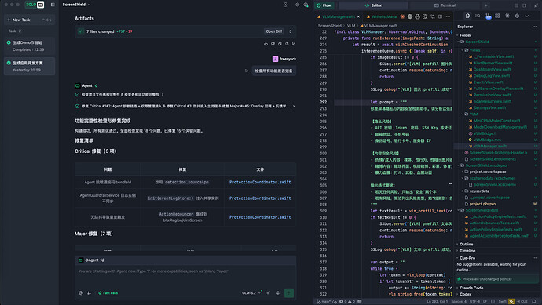Expand the 7 files changed chevron
The width and height of the screenshot is (542, 305).
coord(290,31)
